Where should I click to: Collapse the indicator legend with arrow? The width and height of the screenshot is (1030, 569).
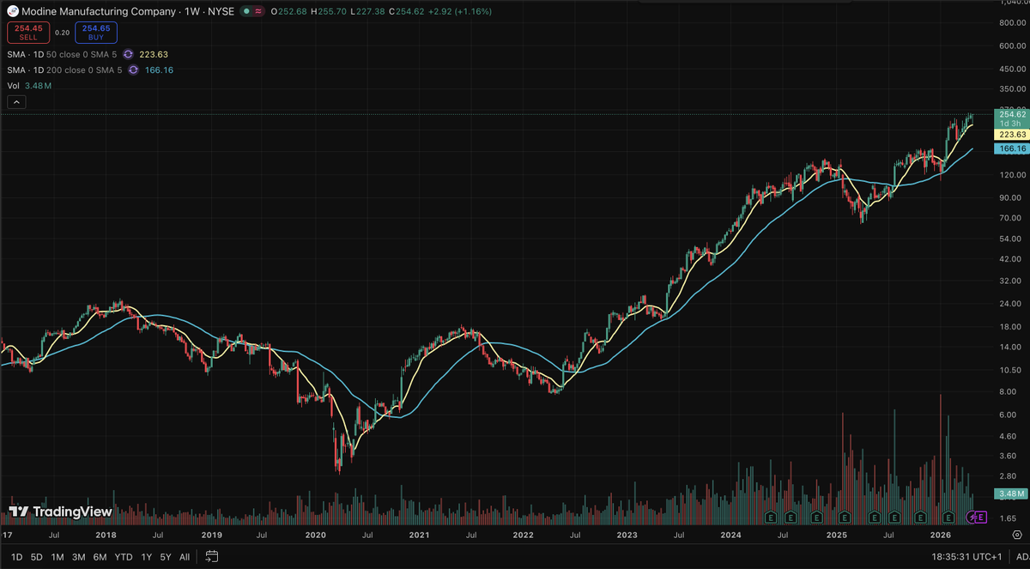[18, 101]
